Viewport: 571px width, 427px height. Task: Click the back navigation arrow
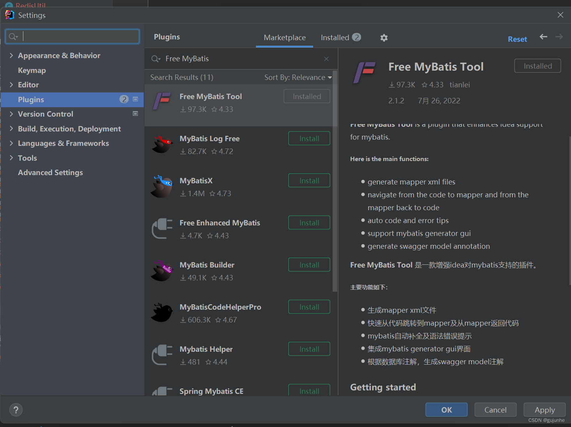pyautogui.click(x=543, y=37)
